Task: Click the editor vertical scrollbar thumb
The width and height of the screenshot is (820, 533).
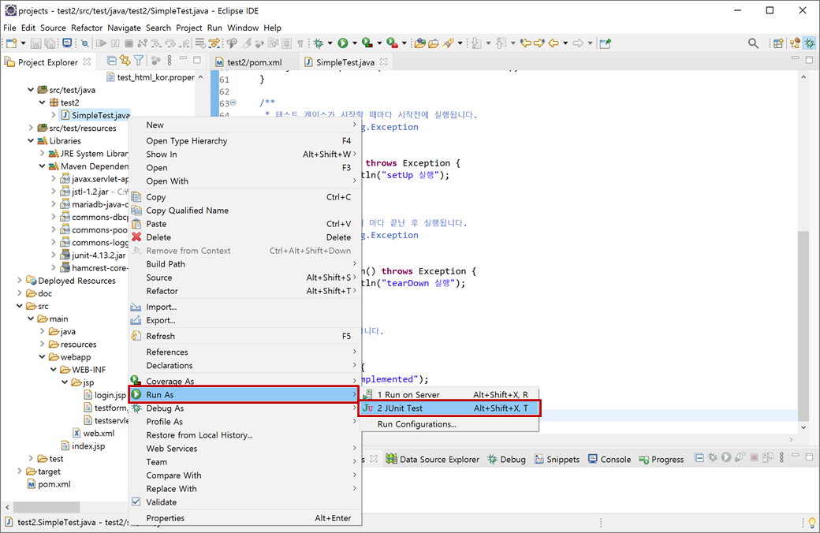Action: click(803, 325)
